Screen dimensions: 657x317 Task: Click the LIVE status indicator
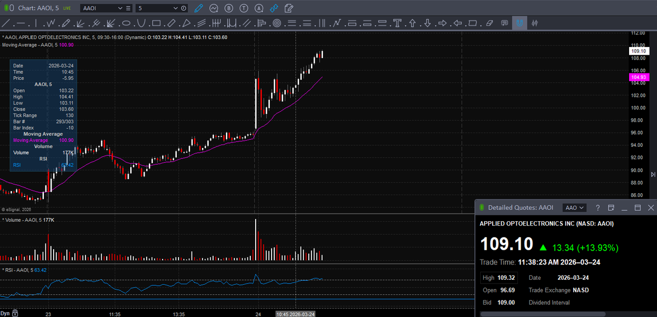(x=67, y=9)
